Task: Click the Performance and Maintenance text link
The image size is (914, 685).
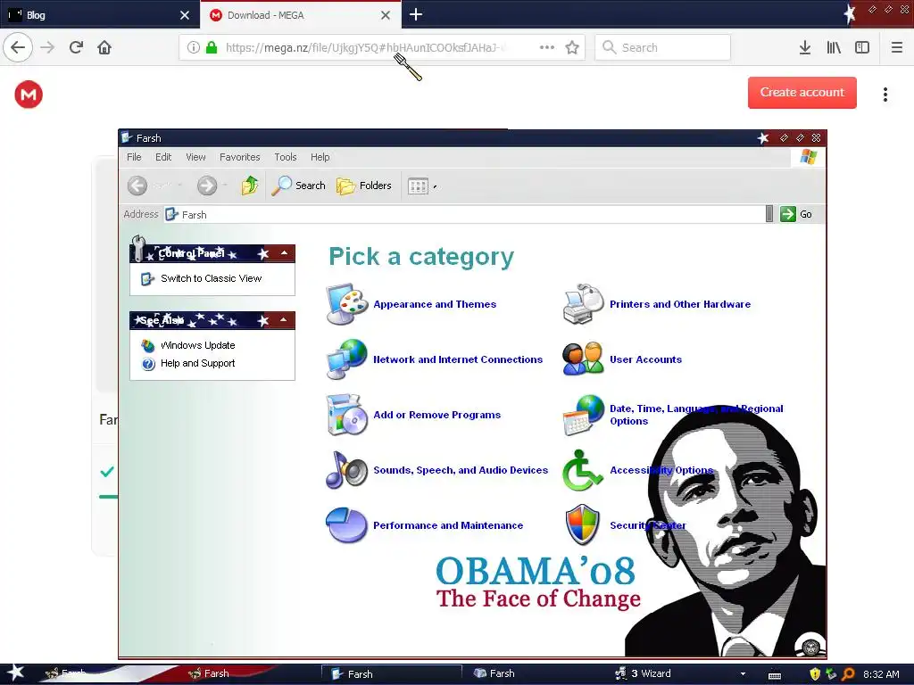Action: pyautogui.click(x=448, y=525)
